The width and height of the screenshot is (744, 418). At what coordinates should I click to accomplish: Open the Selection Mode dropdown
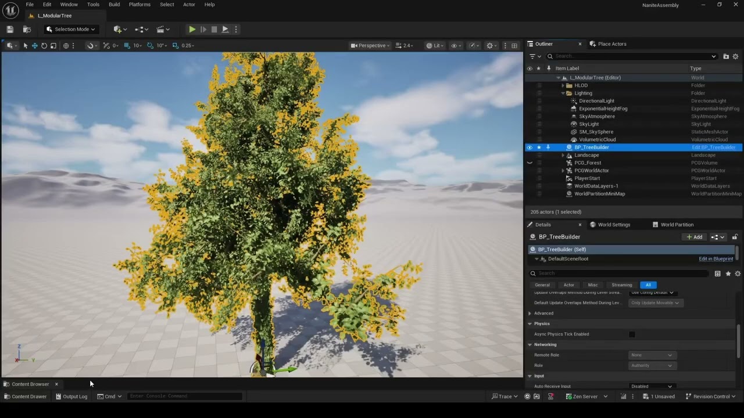pos(70,29)
